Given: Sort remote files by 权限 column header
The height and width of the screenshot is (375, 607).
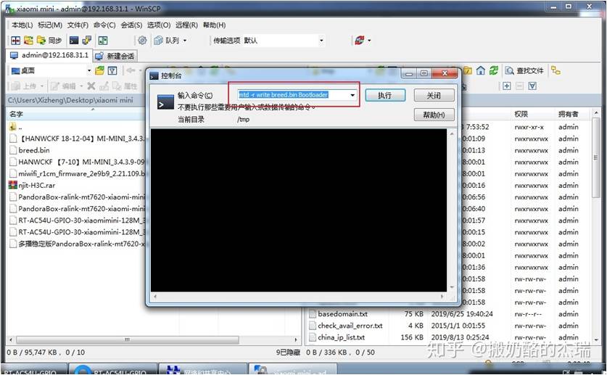Looking at the screenshot, I should (521, 114).
